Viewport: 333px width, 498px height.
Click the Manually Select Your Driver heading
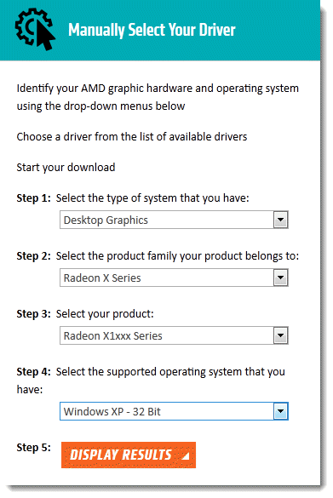(152, 30)
